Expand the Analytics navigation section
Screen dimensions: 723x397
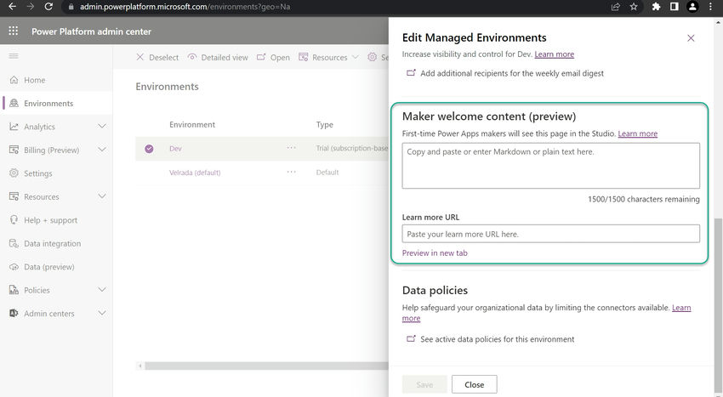(x=102, y=127)
